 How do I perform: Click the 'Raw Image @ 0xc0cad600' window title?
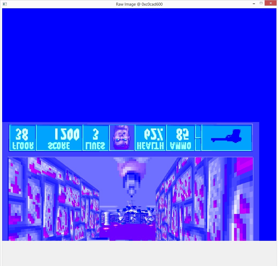pyautogui.click(x=139, y=4)
